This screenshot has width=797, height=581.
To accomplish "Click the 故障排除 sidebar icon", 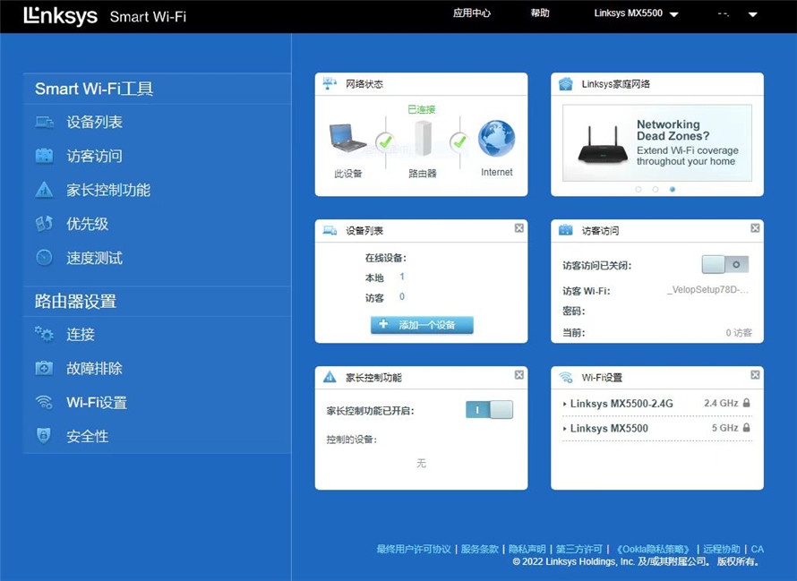I will [x=44, y=368].
